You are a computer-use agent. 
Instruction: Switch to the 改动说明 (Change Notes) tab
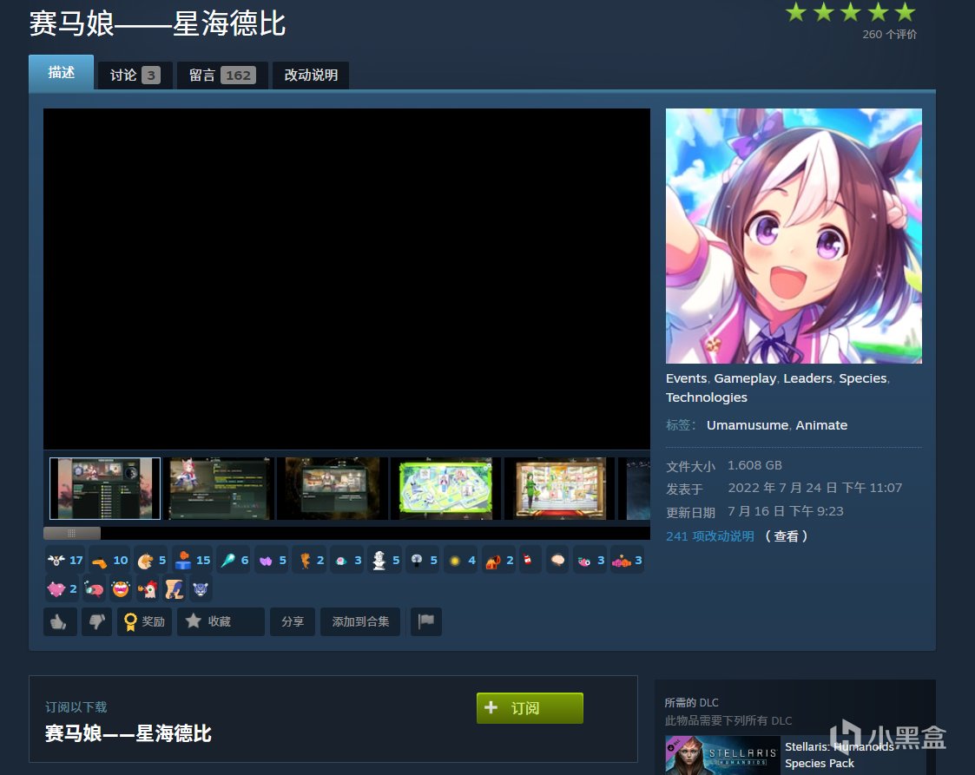(310, 76)
